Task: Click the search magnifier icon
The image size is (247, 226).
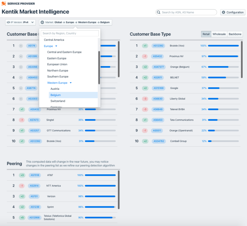Action: point(159,12)
